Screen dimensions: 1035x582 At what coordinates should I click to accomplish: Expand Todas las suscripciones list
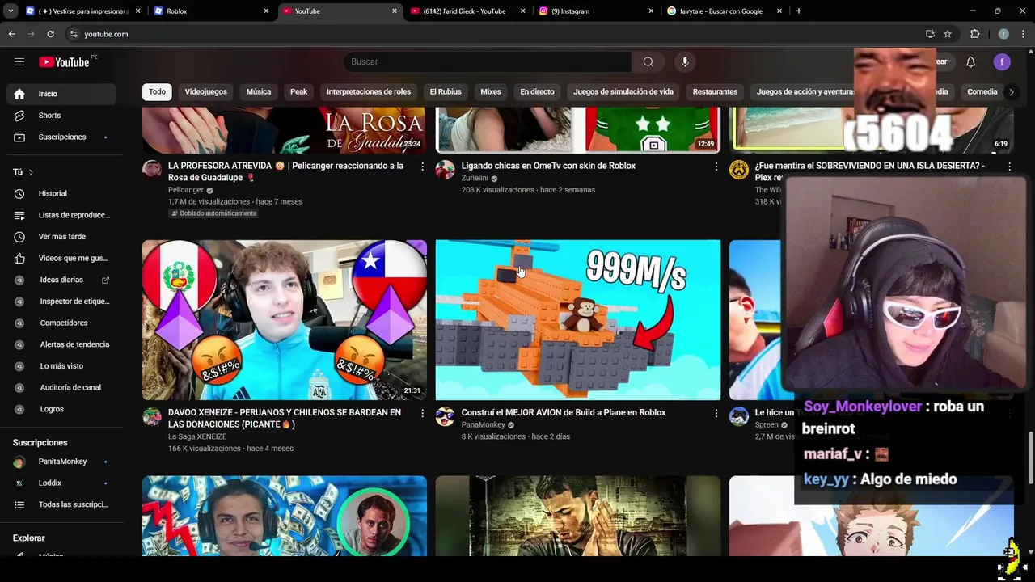61,504
